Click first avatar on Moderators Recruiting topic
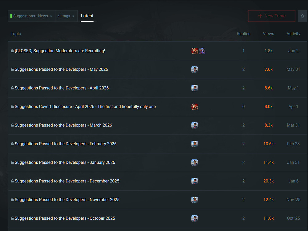The height and width of the screenshot is (231, 308). point(194,51)
